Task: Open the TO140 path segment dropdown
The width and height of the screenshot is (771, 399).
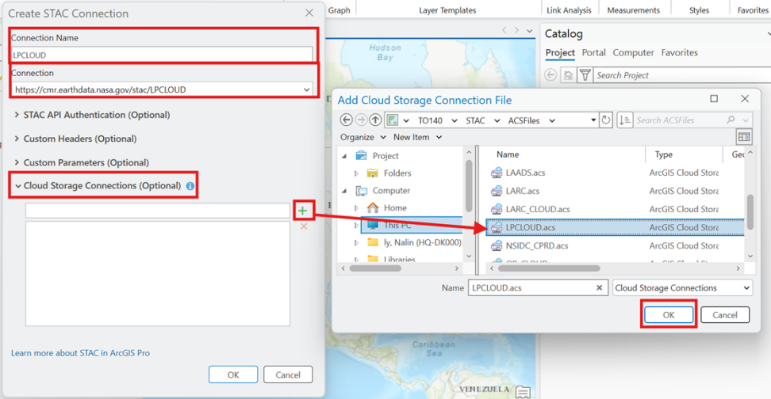Action: pyautogui.click(x=455, y=121)
